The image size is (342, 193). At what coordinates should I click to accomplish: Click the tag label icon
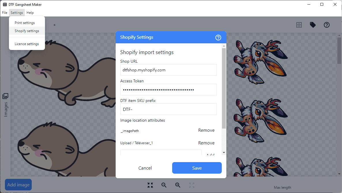tap(313, 25)
